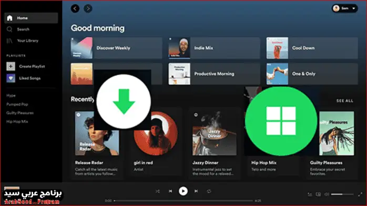Click the Create Playlist plus icon
367x206 pixels.
pos(11,66)
